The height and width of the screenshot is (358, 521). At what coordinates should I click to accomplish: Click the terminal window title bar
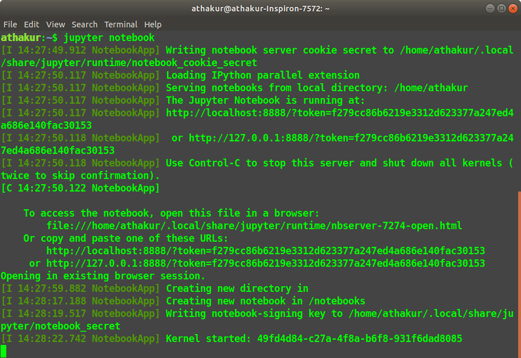260,9
